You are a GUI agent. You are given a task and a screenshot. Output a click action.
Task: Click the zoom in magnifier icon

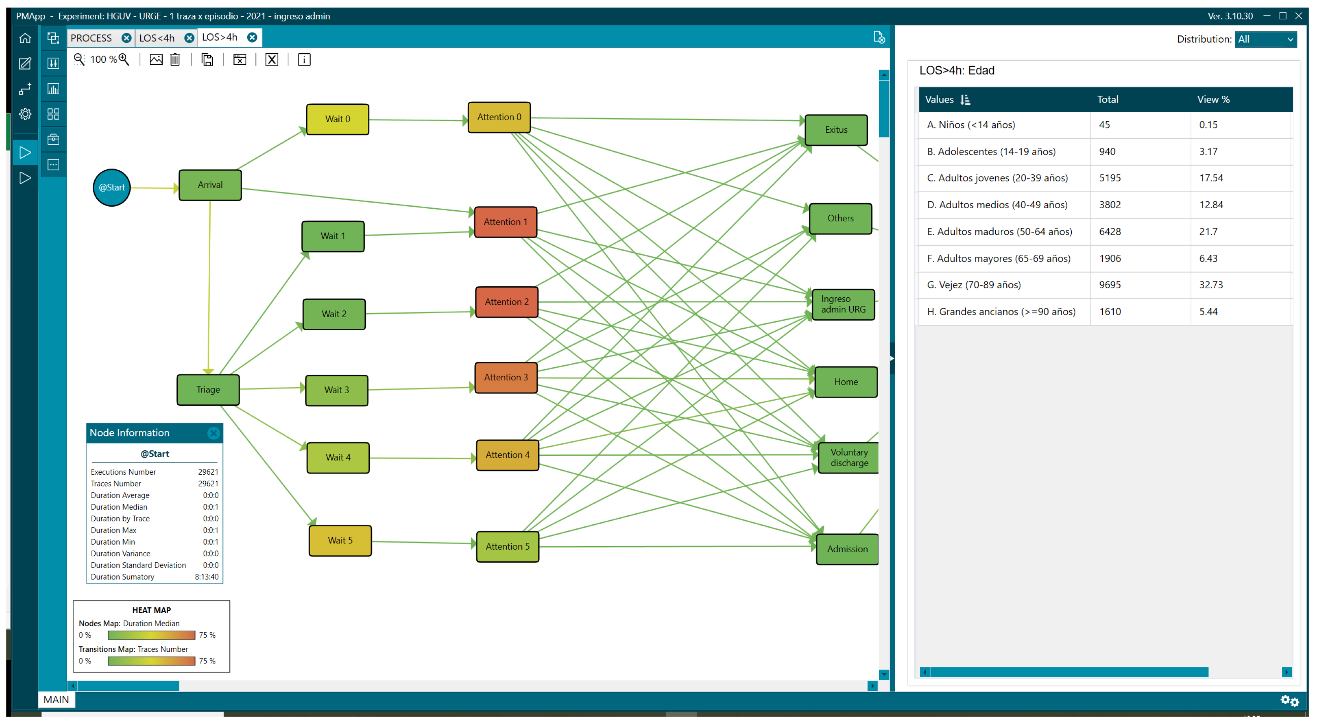[124, 59]
